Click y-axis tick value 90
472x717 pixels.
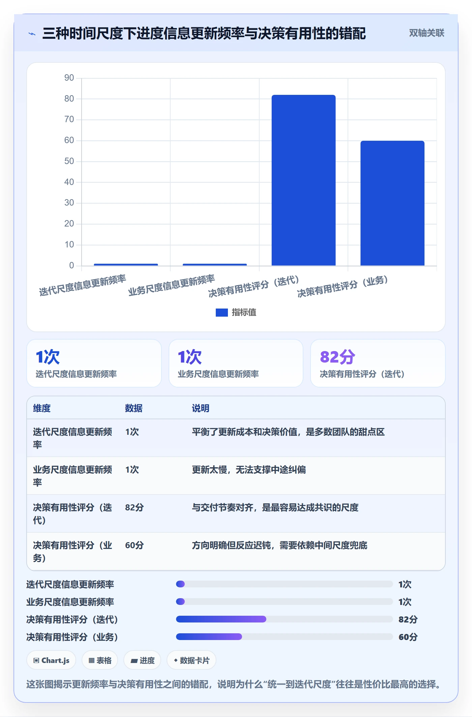pos(69,78)
